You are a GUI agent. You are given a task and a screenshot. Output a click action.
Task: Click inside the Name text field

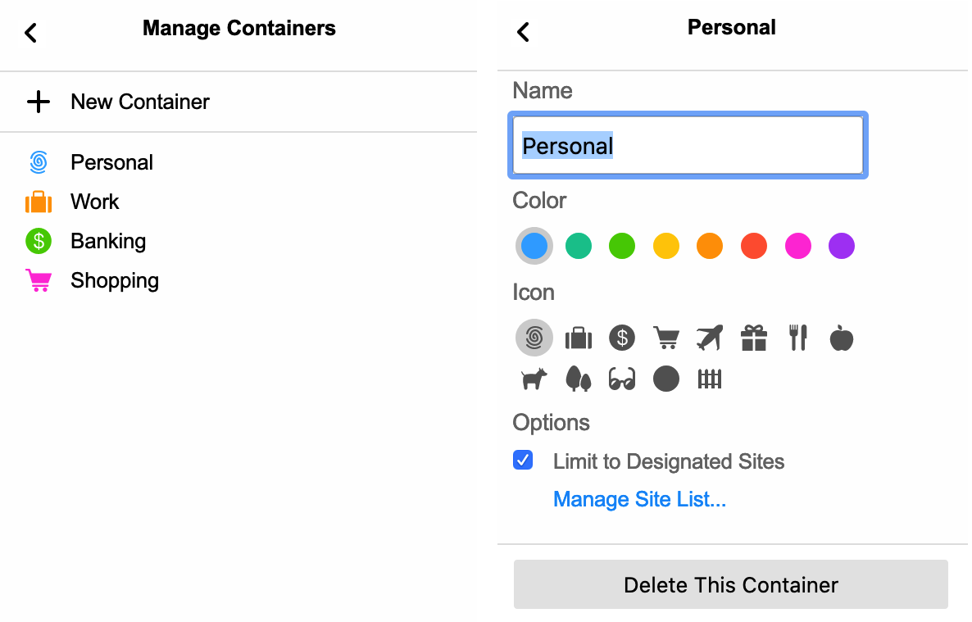click(687, 145)
